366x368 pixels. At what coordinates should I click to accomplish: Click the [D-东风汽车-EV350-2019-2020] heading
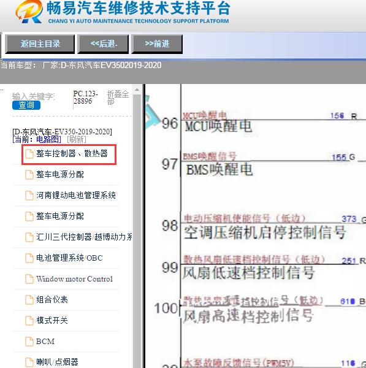tap(62, 132)
